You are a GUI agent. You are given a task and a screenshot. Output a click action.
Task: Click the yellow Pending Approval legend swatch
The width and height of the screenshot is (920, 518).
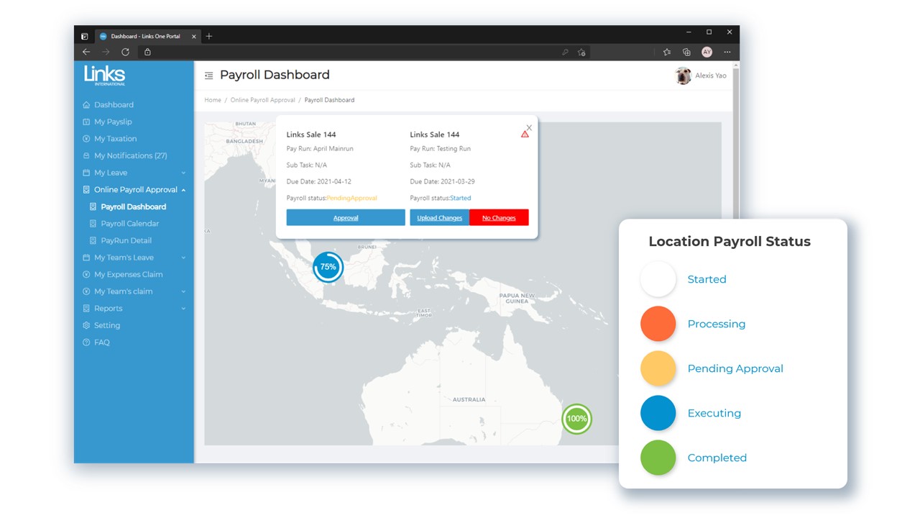[658, 368]
